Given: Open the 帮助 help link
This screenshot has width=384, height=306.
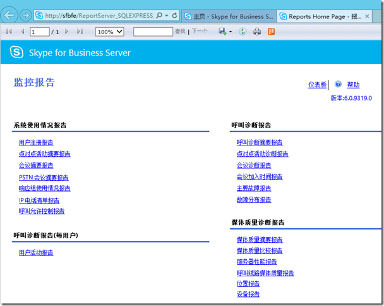Looking at the screenshot, I should tap(353, 85).
